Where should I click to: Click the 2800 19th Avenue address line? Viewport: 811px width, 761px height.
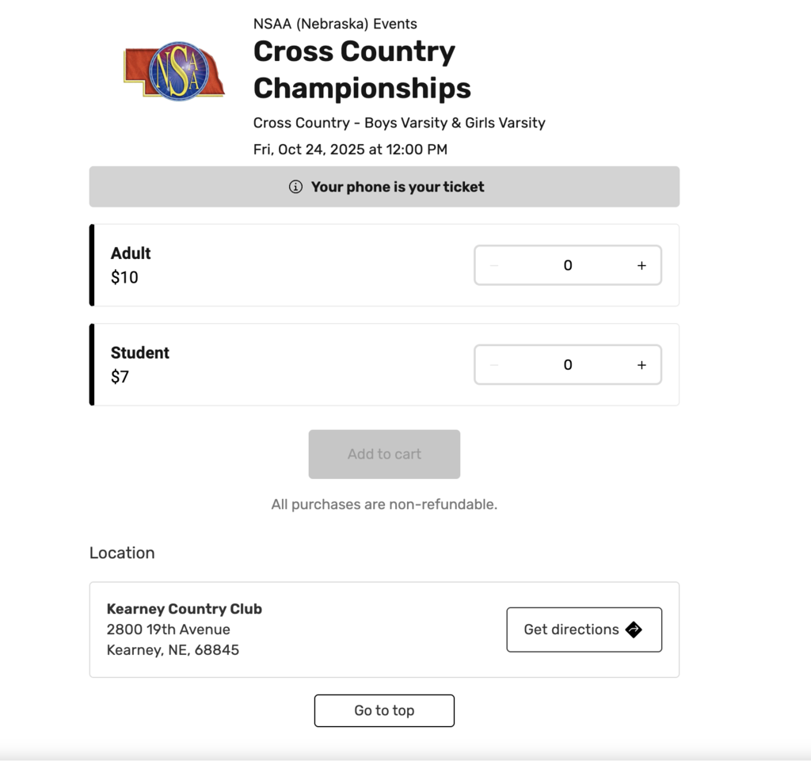point(169,630)
